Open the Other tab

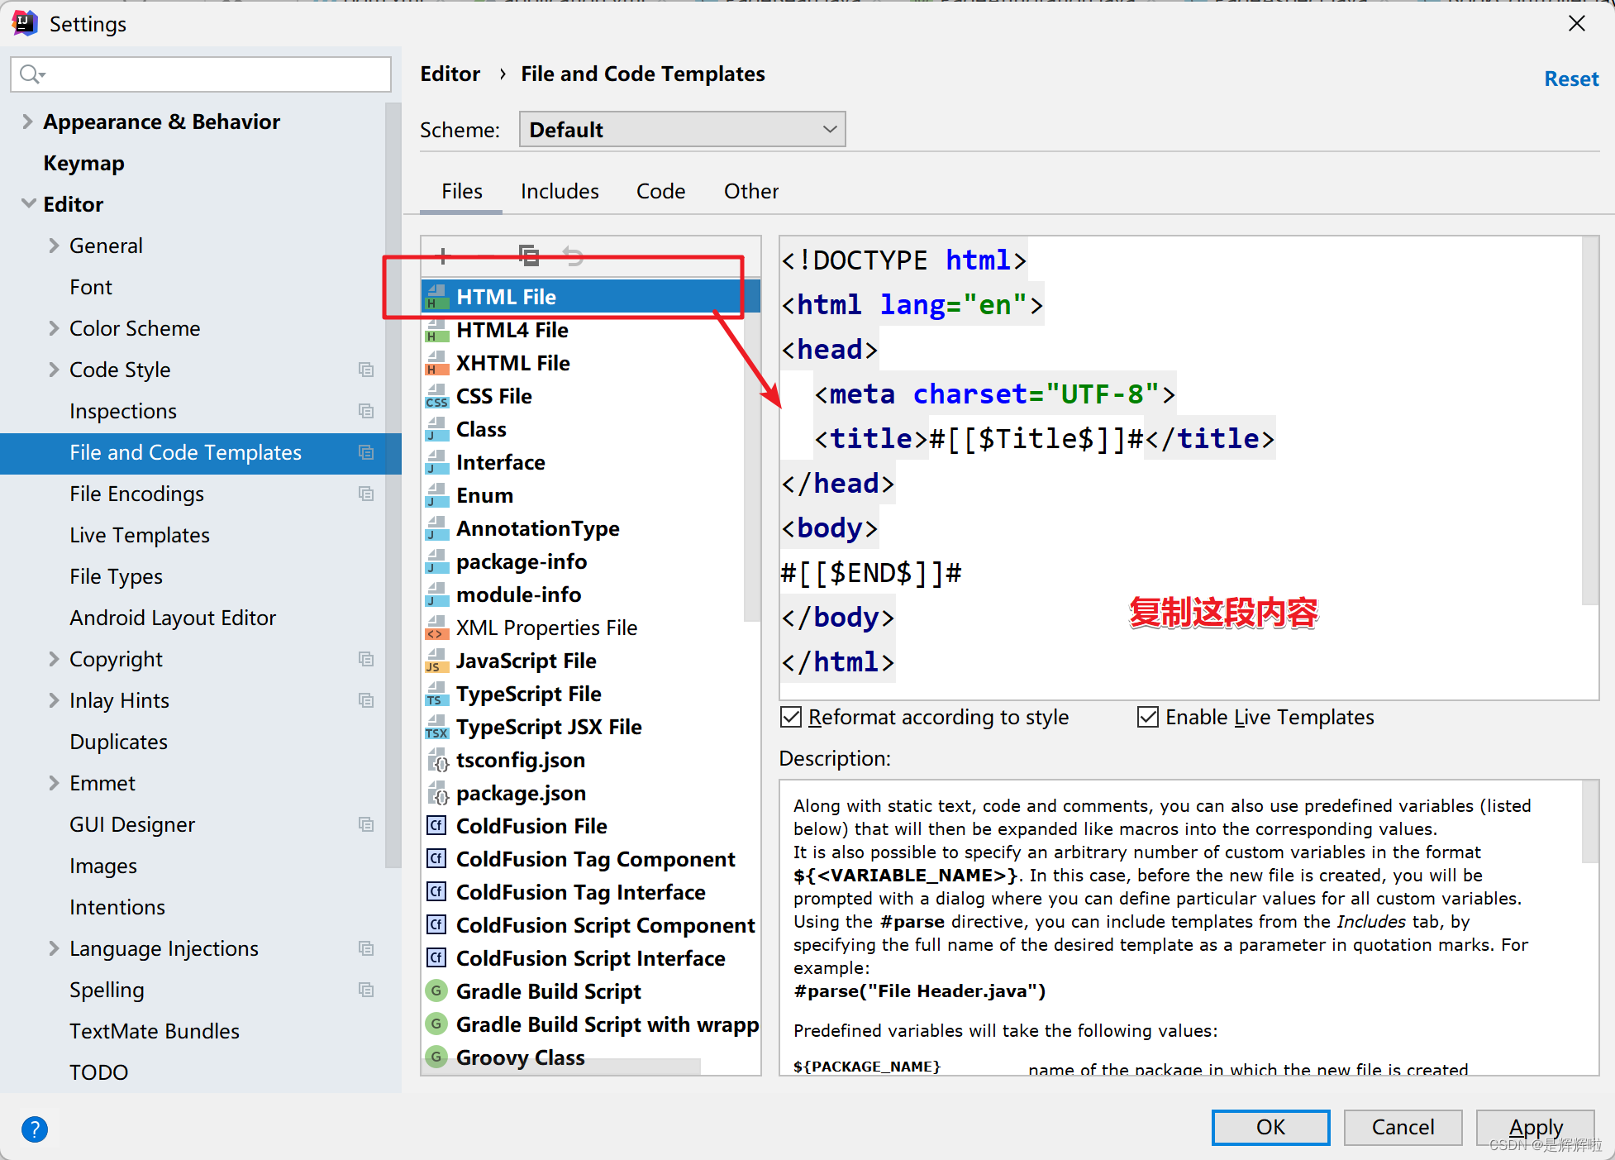[x=750, y=192]
